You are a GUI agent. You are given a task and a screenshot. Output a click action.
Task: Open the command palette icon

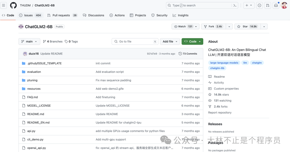coord(235,5)
